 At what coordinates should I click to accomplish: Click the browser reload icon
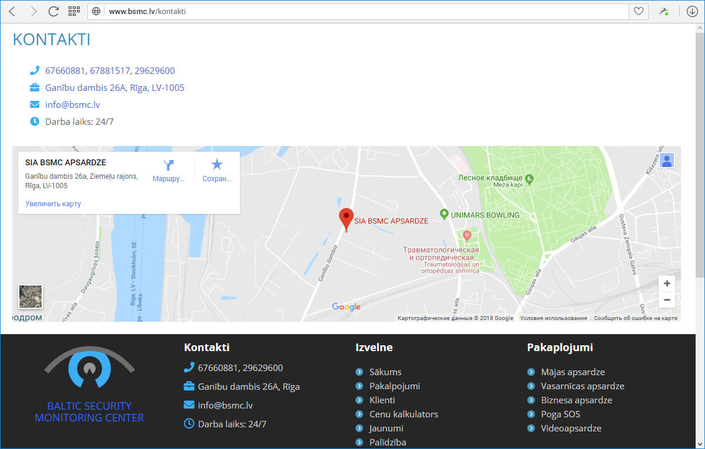53,11
